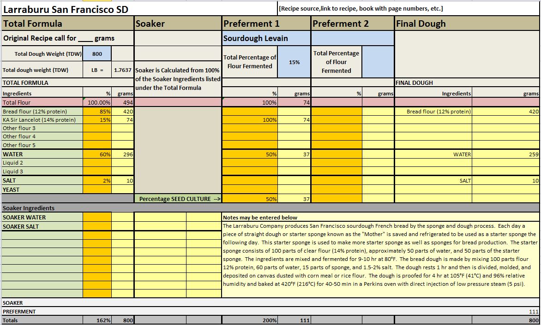Select the 1.7637 pounds conversion cell
Image resolution: width=541 pixels, height=325 pixels.
[123, 71]
